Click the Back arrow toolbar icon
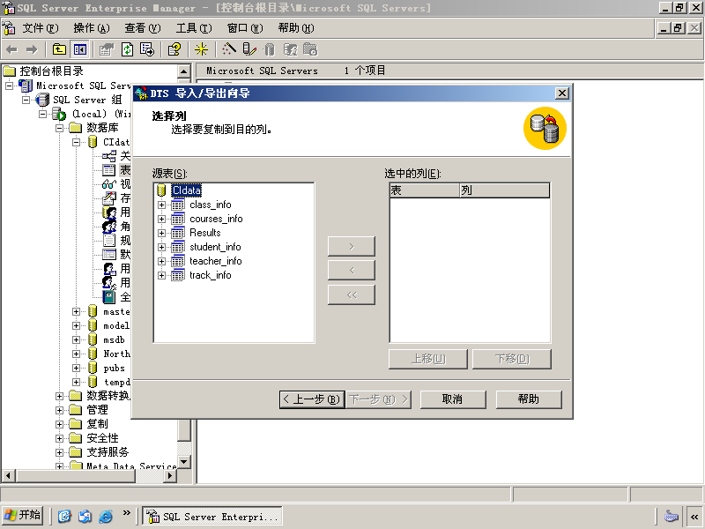The width and height of the screenshot is (705, 529). click(x=11, y=49)
